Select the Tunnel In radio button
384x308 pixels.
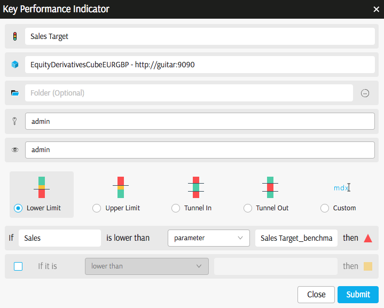coord(176,208)
